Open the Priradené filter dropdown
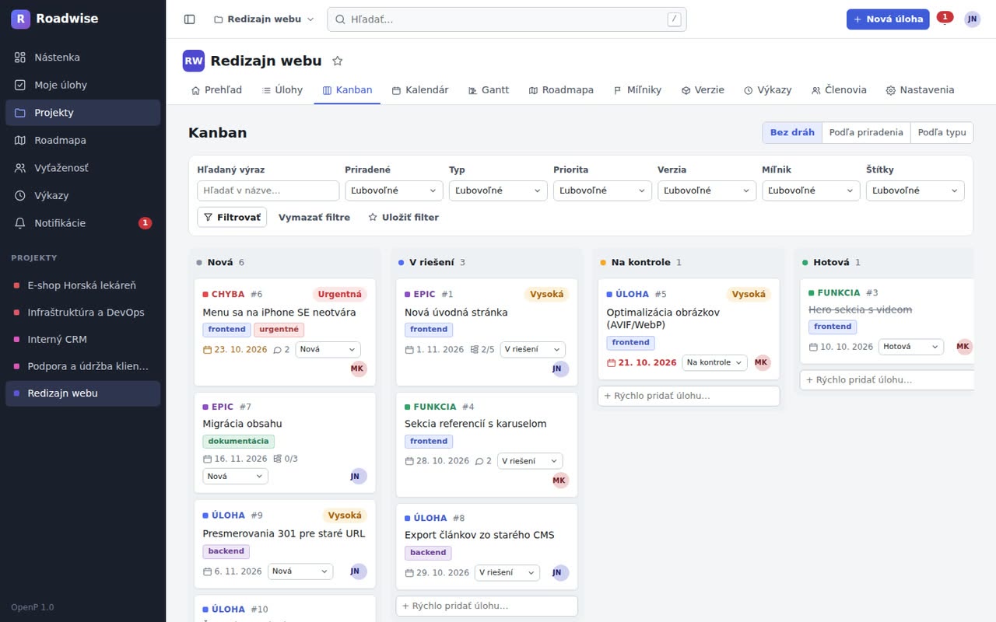This screenshot has width=996, height=622. (394, 190)
